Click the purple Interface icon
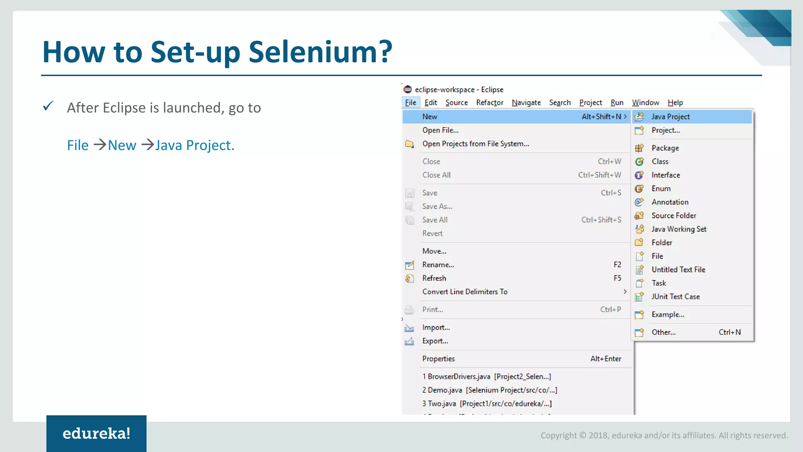This screenshot has height=452, width=803. 639,175
